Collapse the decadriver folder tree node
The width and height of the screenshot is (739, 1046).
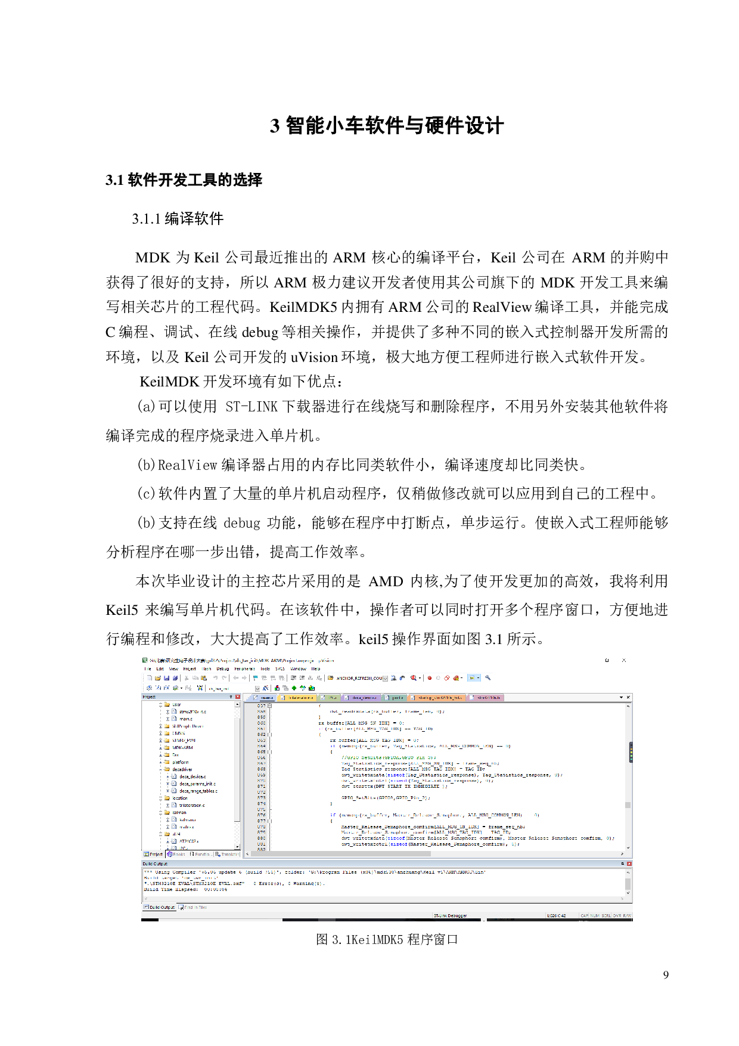160,769
